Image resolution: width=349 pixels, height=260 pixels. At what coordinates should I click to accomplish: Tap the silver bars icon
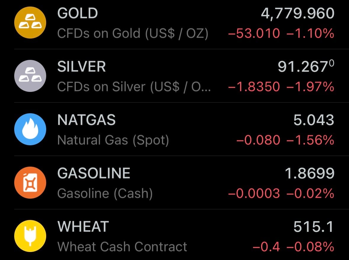(x=30, y=76)
